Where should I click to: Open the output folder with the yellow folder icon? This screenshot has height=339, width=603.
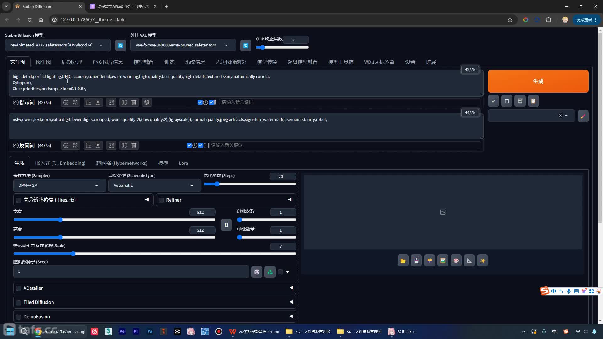coord(403,261)
